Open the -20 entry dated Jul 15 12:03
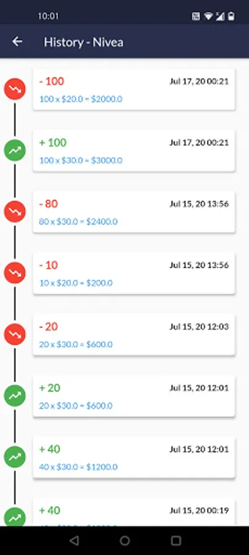 [134, 334]
